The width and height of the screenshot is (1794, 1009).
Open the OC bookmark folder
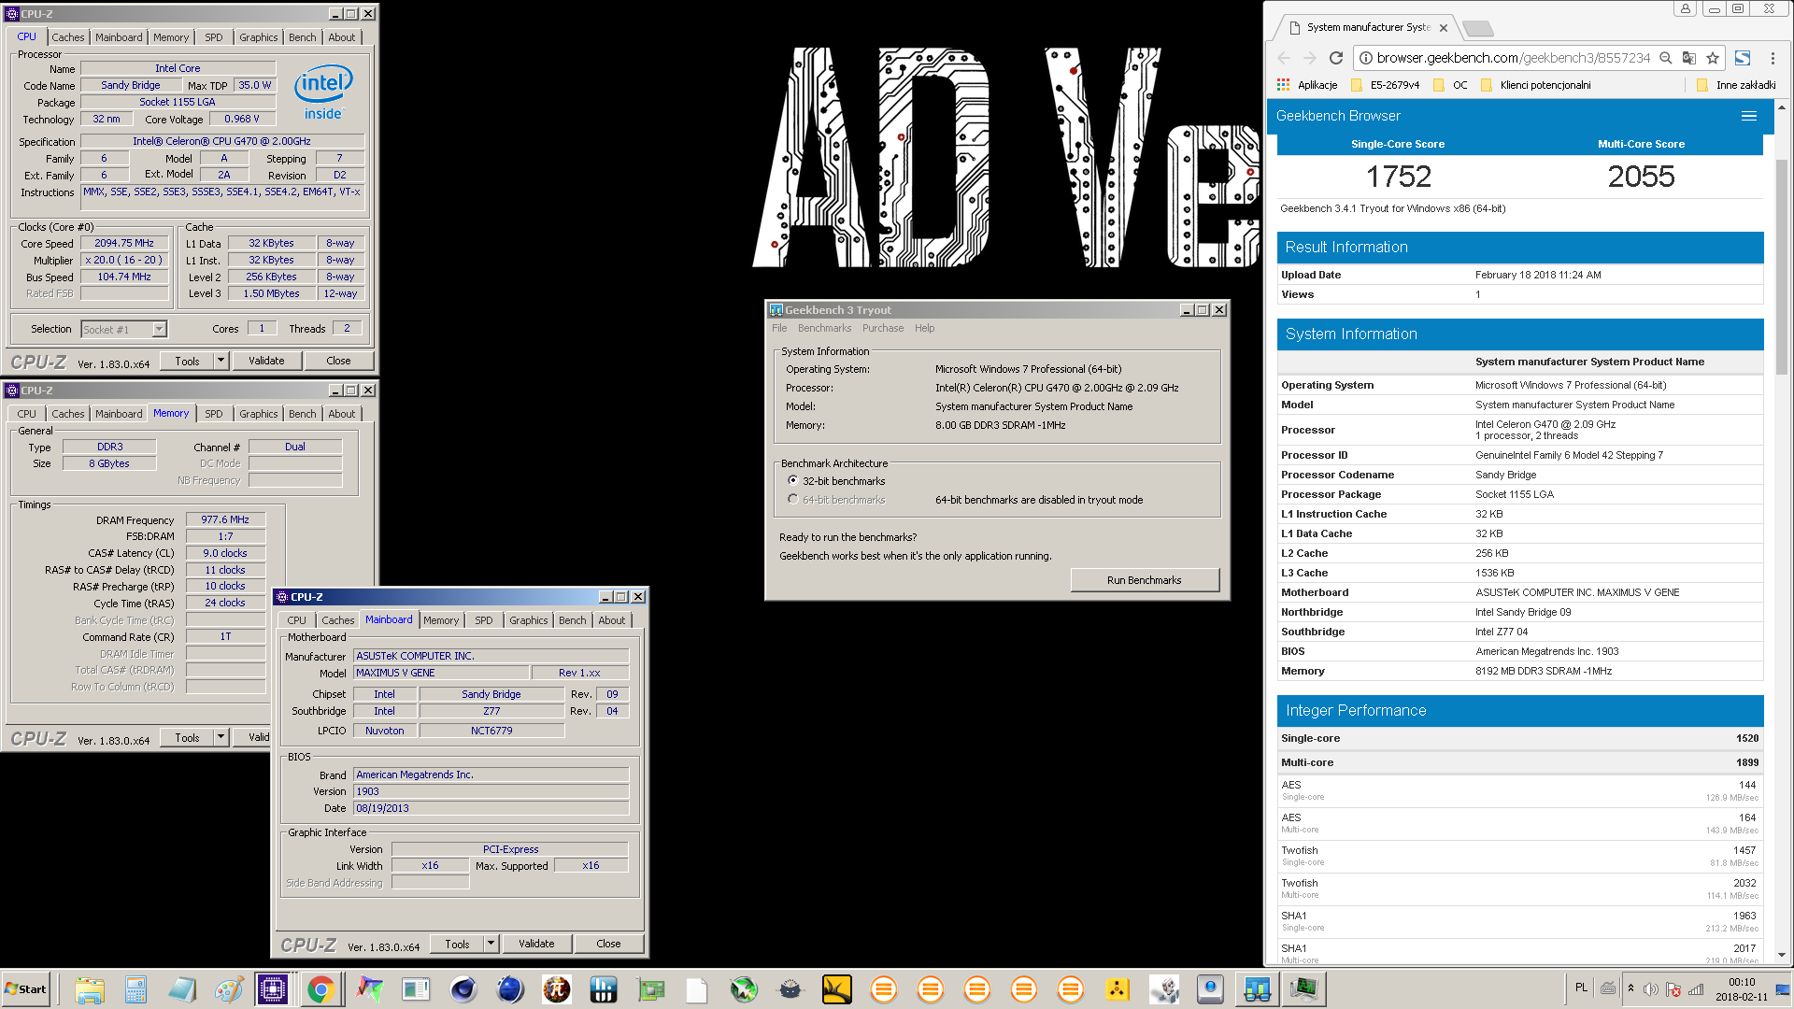coord(1450,85)
